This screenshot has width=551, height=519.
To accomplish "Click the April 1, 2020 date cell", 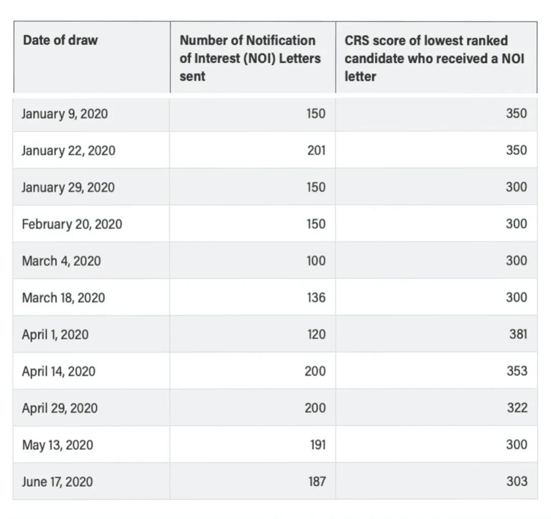I will (55, 335).
